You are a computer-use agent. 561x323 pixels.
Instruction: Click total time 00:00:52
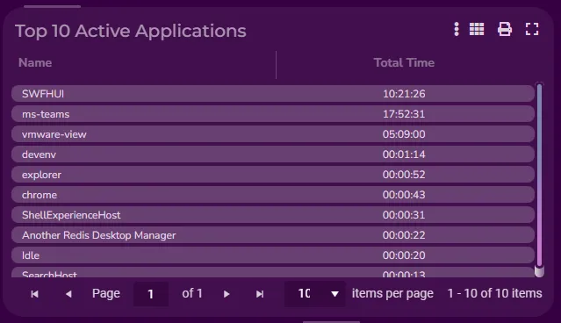coord(404,175)
